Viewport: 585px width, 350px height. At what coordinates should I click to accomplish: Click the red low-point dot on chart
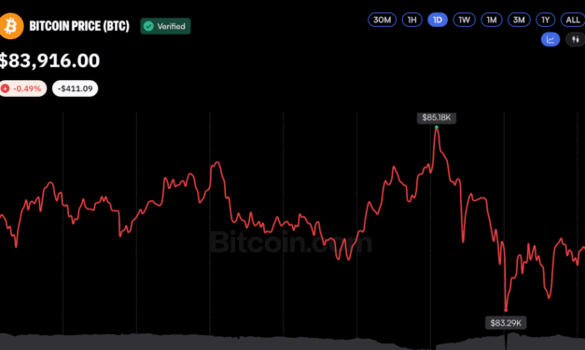[506, 310]
